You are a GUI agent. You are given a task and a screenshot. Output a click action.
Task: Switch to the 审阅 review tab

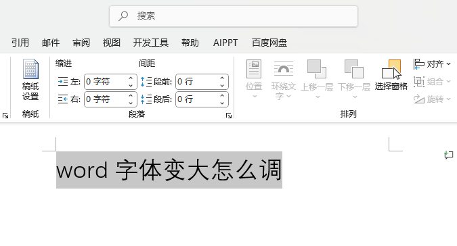click(x=81, y=43)
